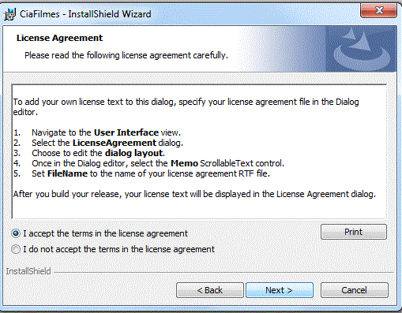Choose I do not accept the terms option
This screenshot has width=402, height=313.
click(x=16, y=249)
